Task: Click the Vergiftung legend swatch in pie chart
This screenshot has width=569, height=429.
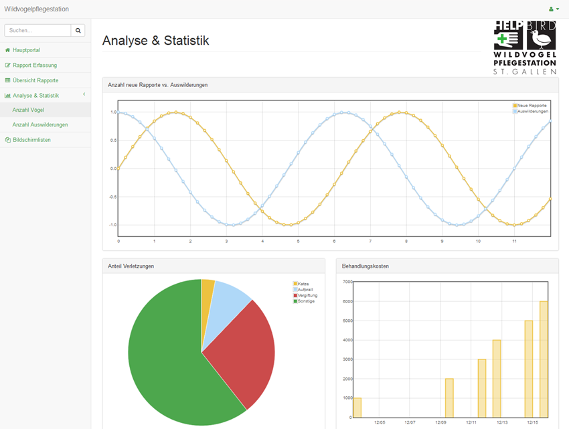Action: [x=295, y=295]
